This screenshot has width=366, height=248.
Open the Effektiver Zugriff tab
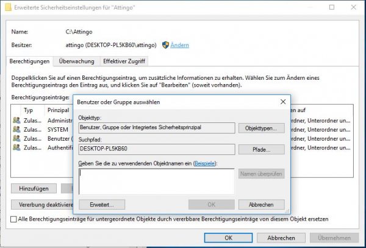pos(124,62)
